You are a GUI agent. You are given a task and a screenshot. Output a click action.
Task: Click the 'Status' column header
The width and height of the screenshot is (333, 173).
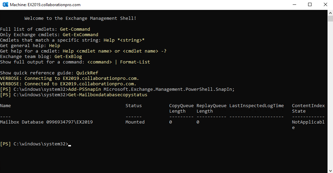coord(134,105)
